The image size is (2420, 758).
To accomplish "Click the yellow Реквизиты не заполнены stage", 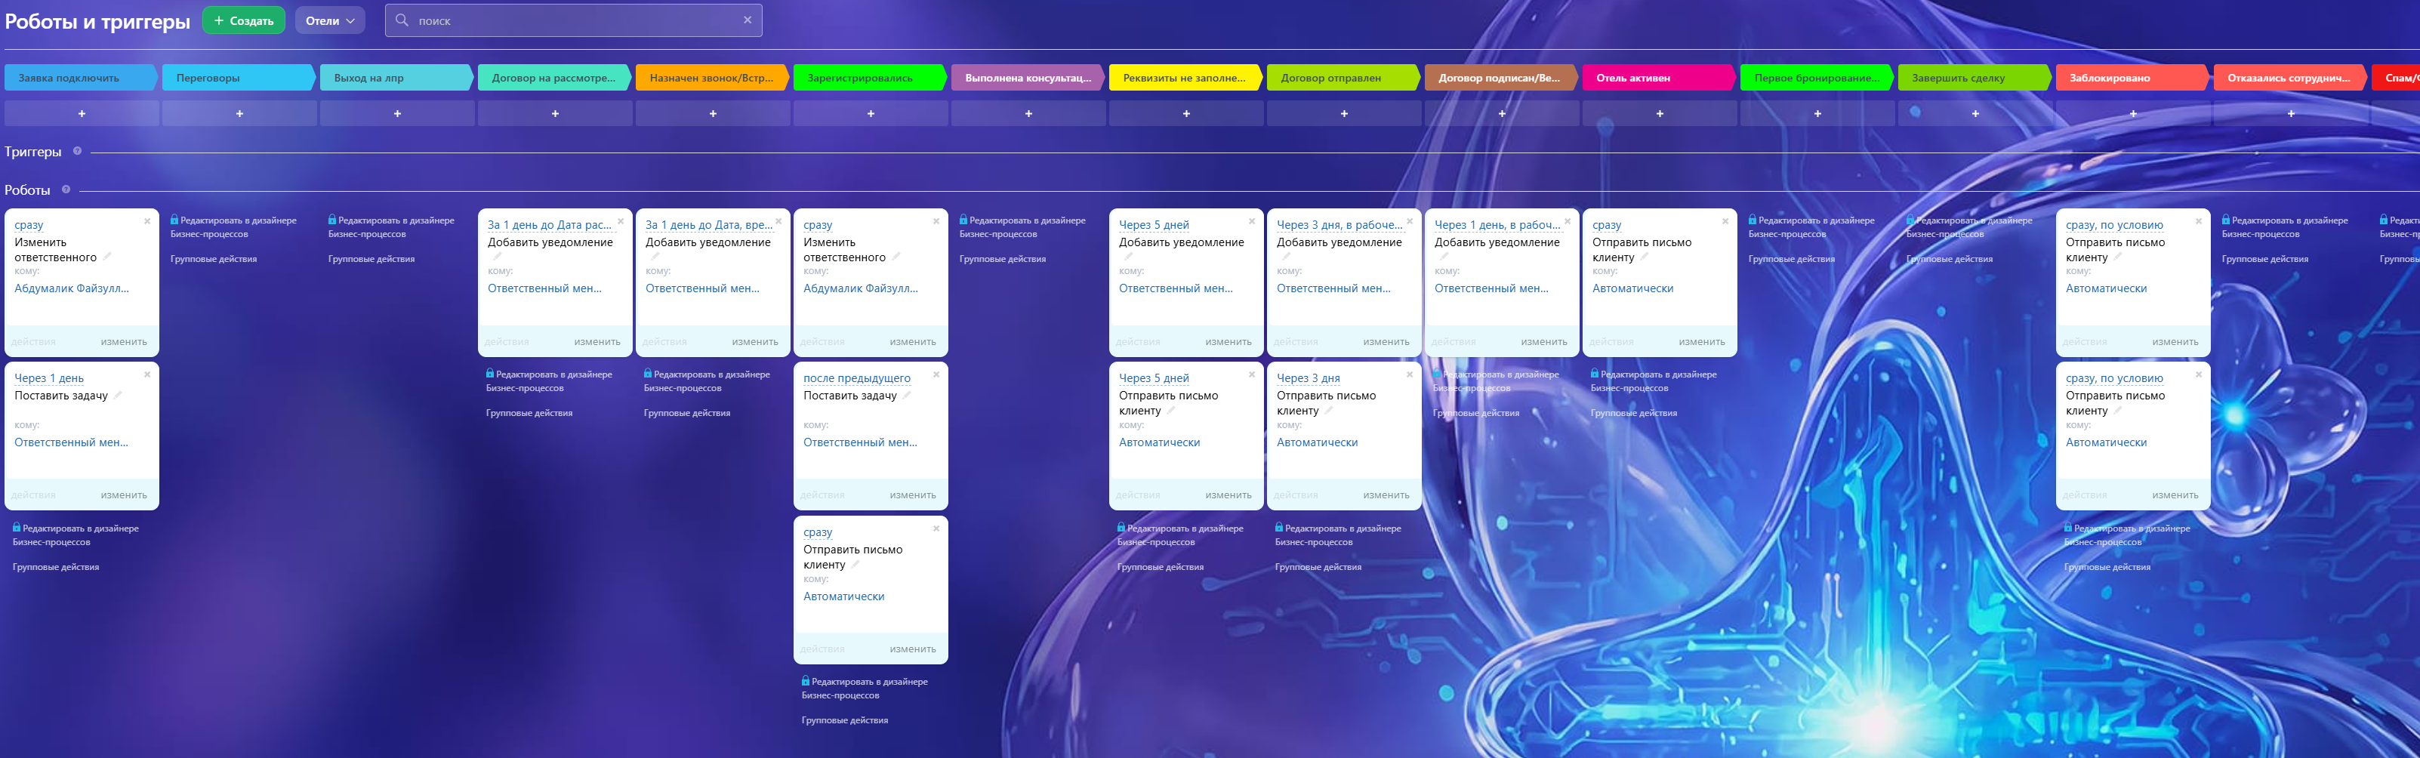I will pos(1184,78).
